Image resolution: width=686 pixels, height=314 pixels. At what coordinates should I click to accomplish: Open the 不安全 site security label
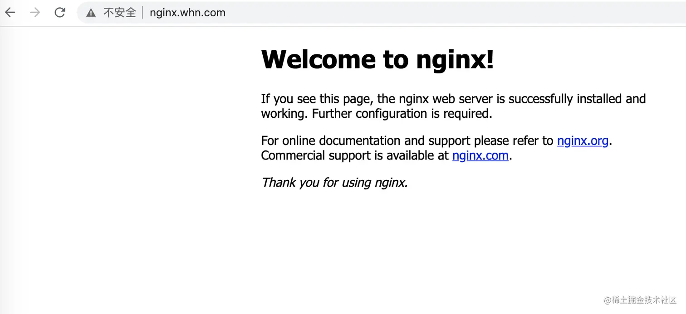(x=120, y=13)
